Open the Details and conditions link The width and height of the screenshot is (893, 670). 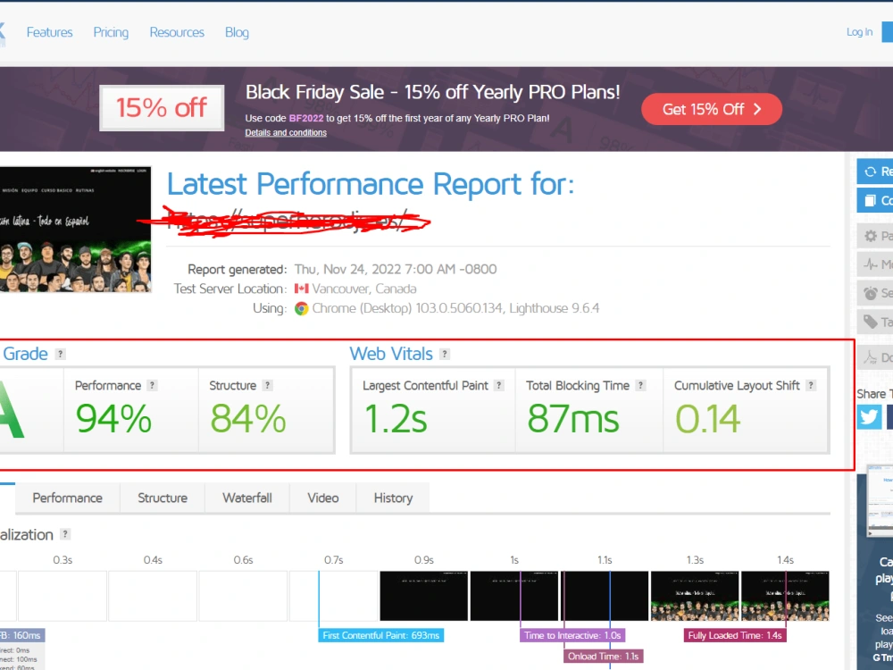[x=286, y=133]
